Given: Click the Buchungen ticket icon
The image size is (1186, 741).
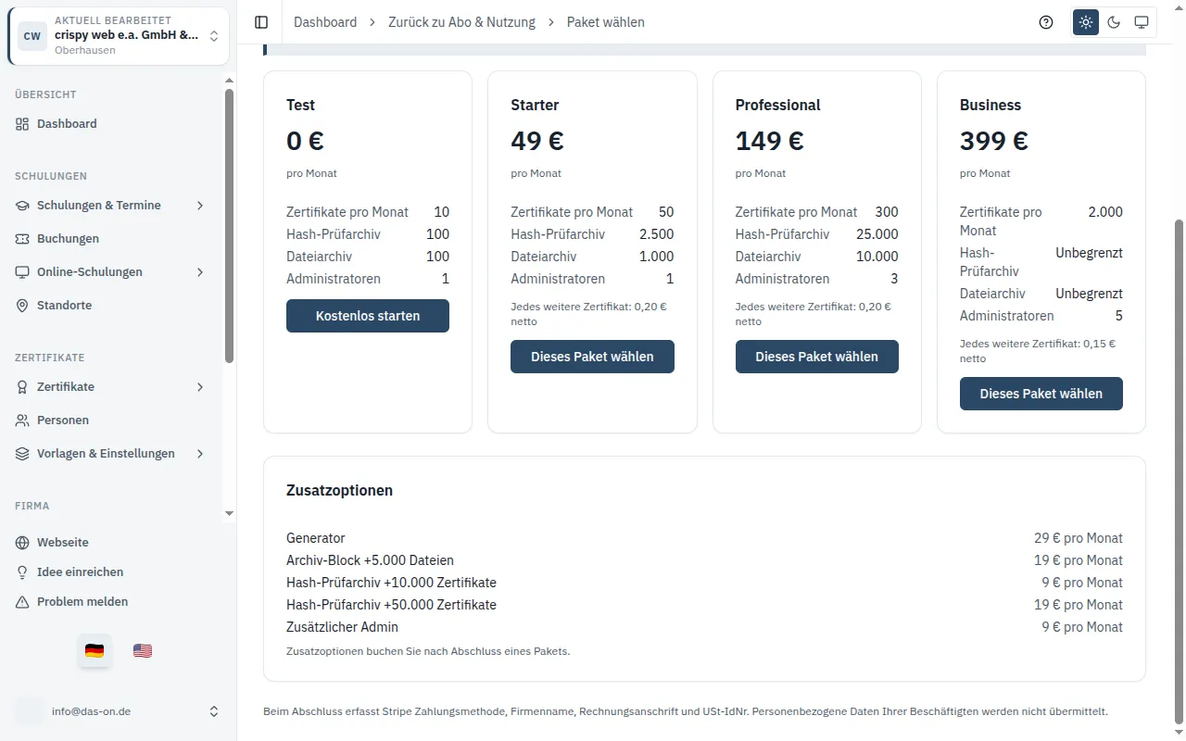Looking at the screenshot, I should (x=22, y=239).
